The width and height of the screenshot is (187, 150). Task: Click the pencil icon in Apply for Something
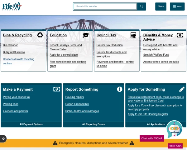[x=182, y=89]
